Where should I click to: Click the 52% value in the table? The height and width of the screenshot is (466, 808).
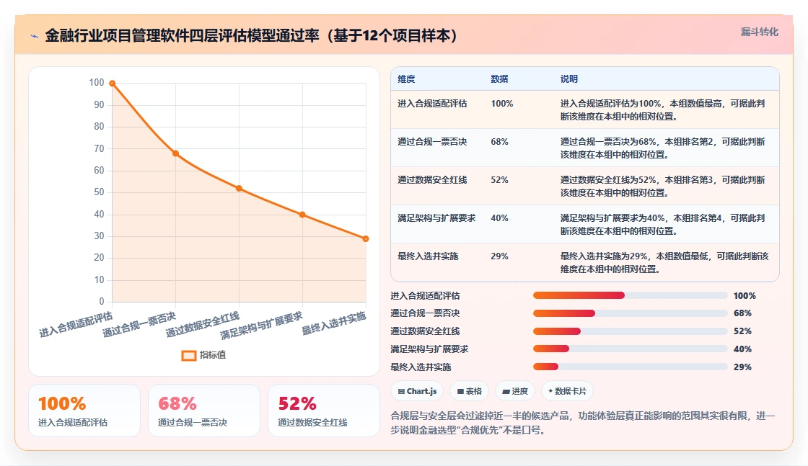coord(499,179)
